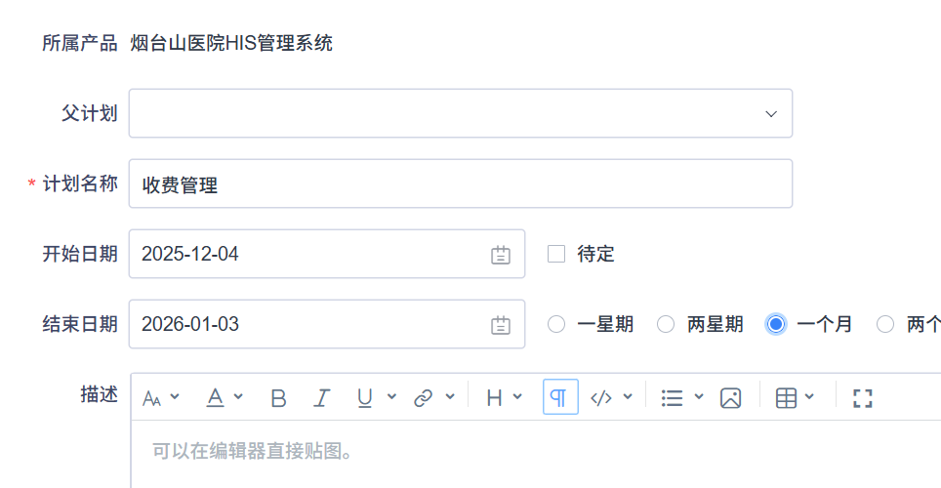Screen dimensions: 941x488
Task: Toggle italic formatting
Action: [322, 398]
